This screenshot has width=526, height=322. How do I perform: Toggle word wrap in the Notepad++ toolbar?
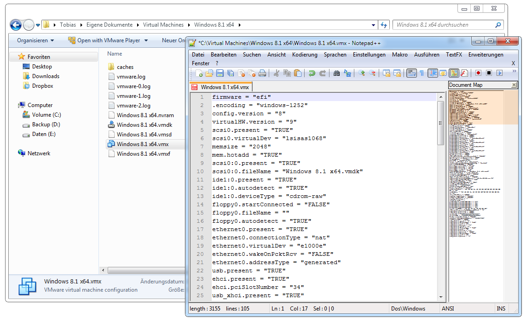point(411,73)
